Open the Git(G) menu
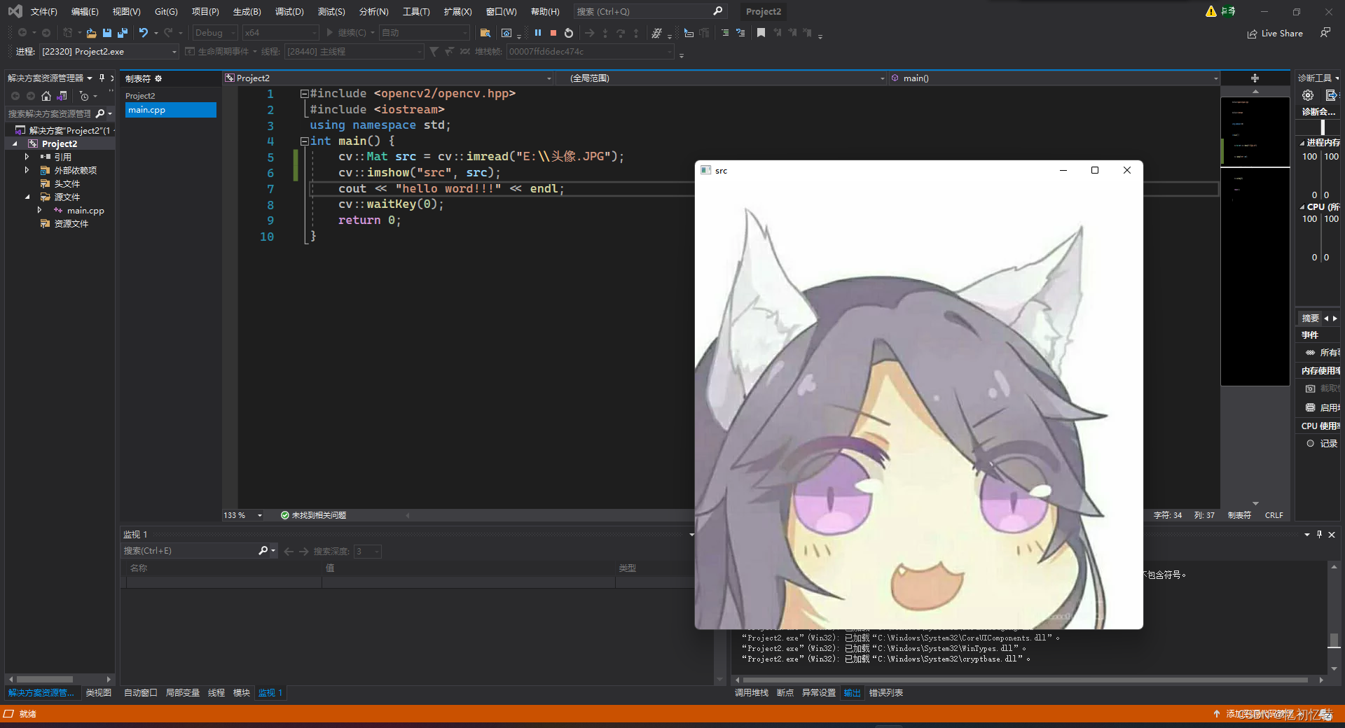Screen dimensions: 1345x728 point(166,12)
